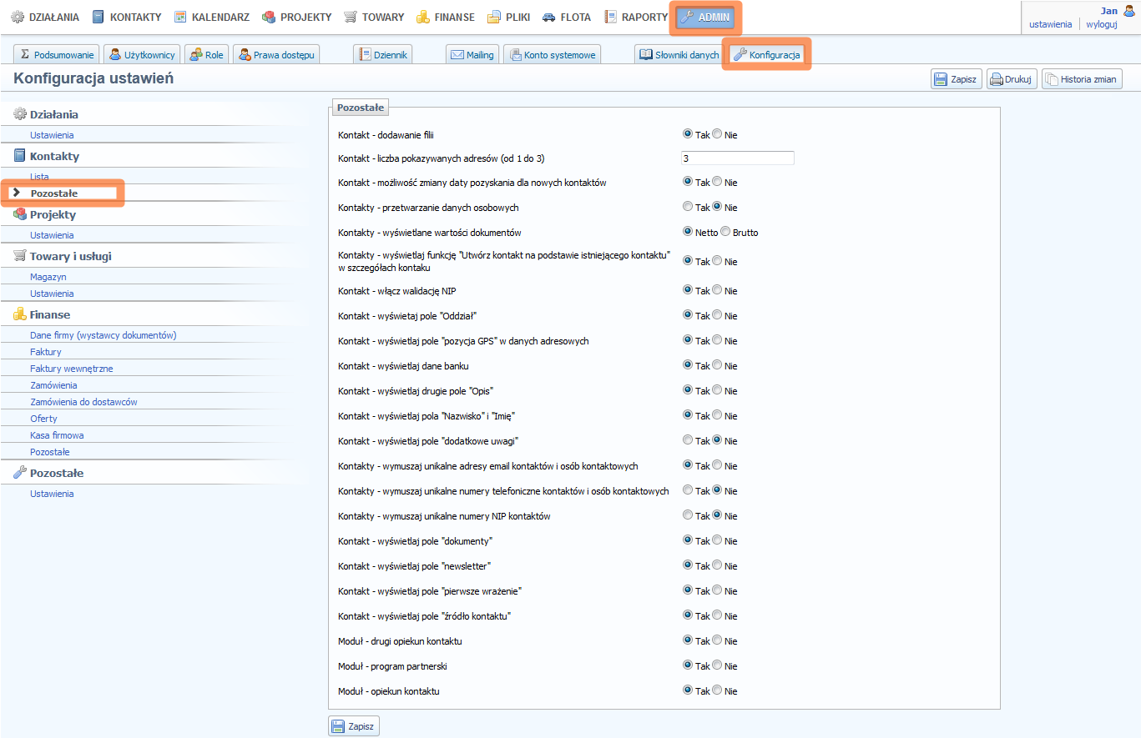
Task: Click the Raporty report icon
Action: tap(611, 17)
